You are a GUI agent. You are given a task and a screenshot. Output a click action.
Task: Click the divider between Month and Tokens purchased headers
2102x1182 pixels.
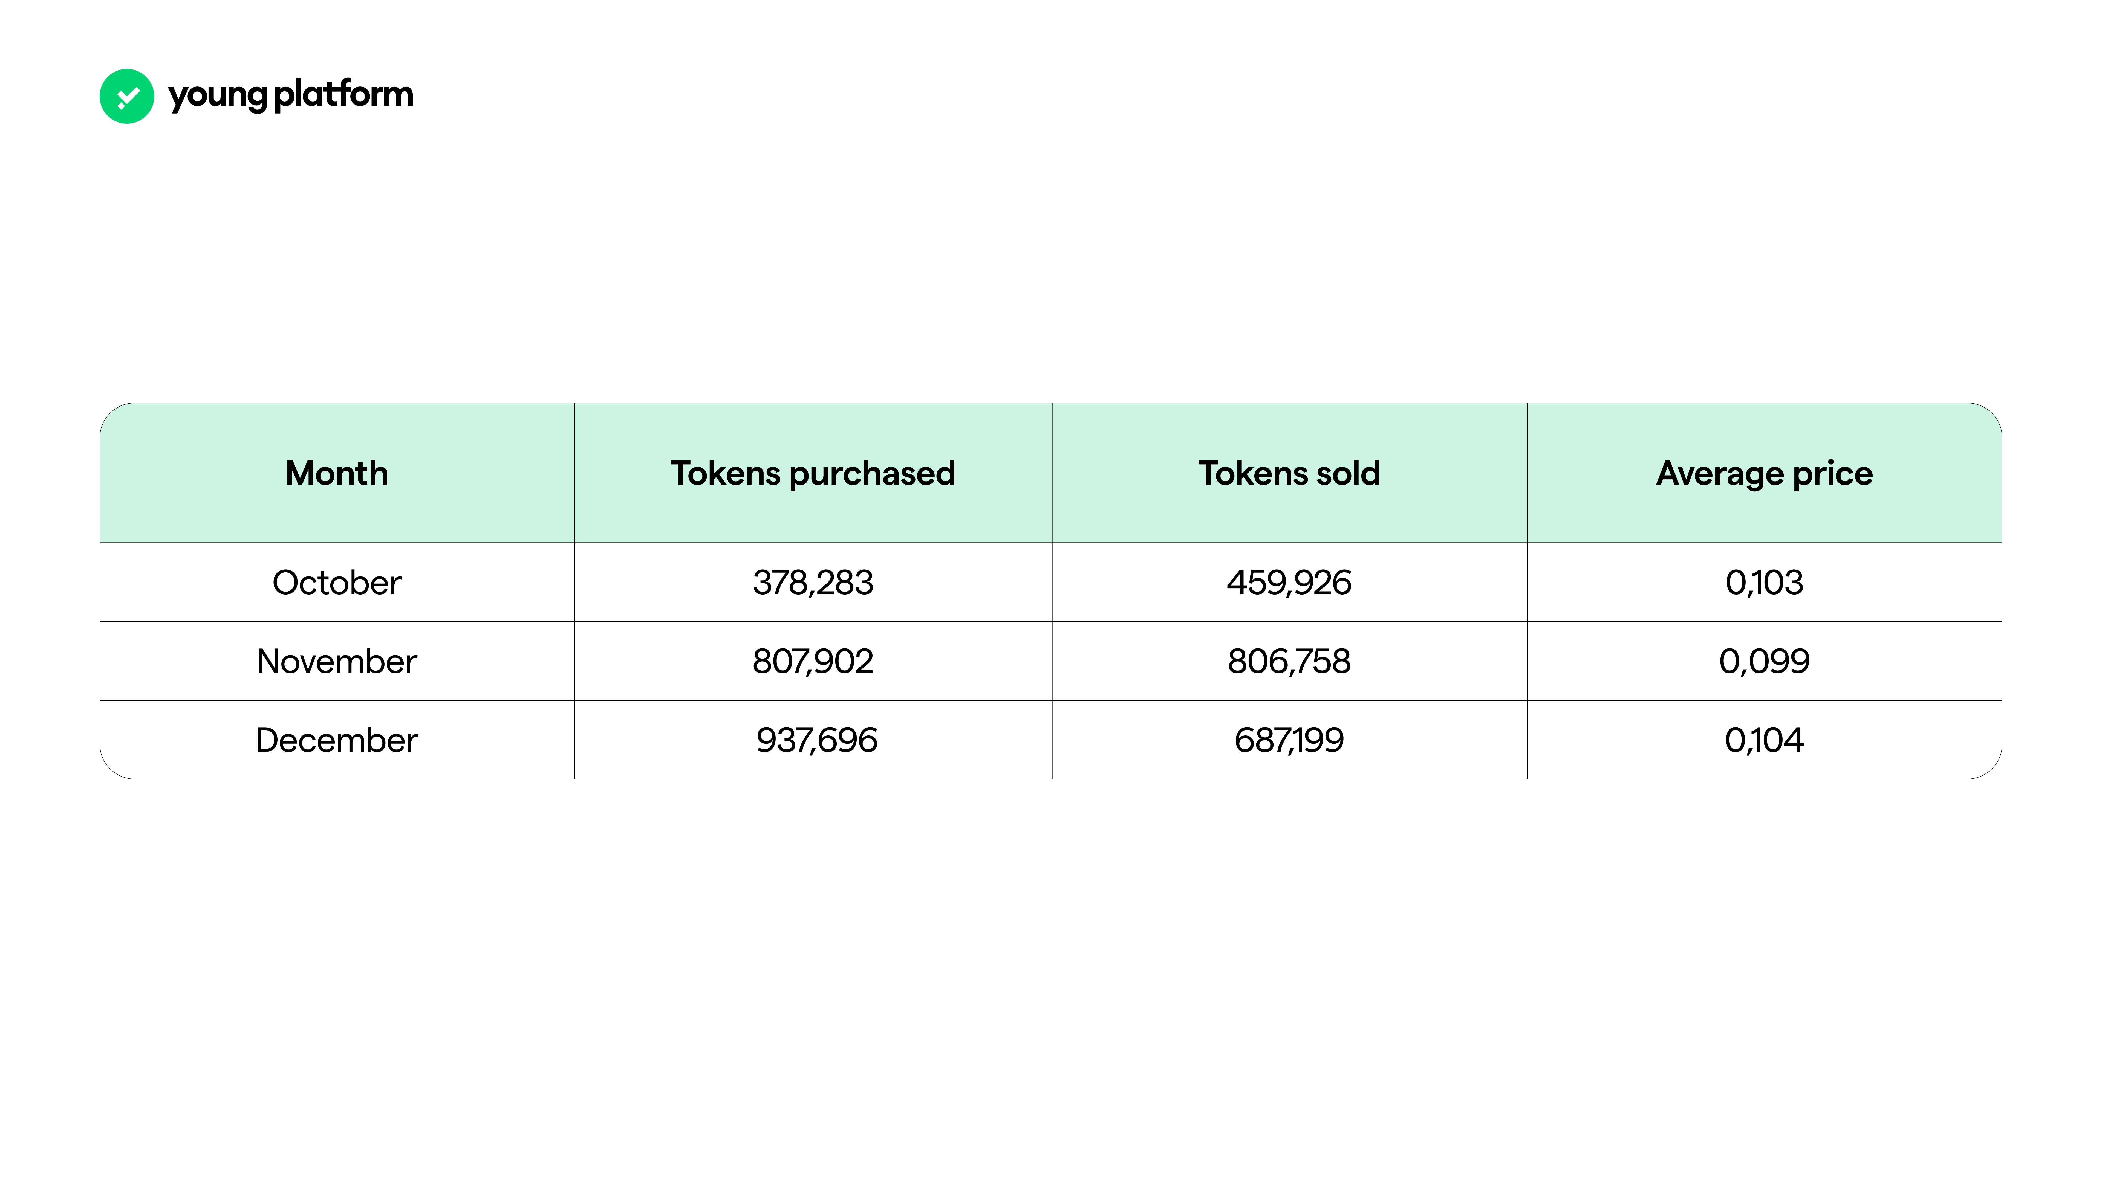tap(574, 473)
